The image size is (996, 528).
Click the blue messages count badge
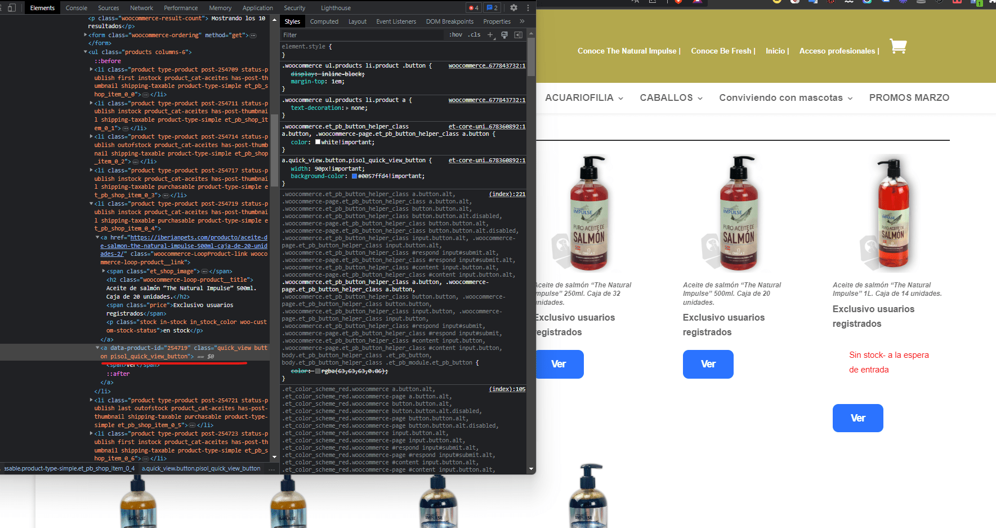point(492,8)
